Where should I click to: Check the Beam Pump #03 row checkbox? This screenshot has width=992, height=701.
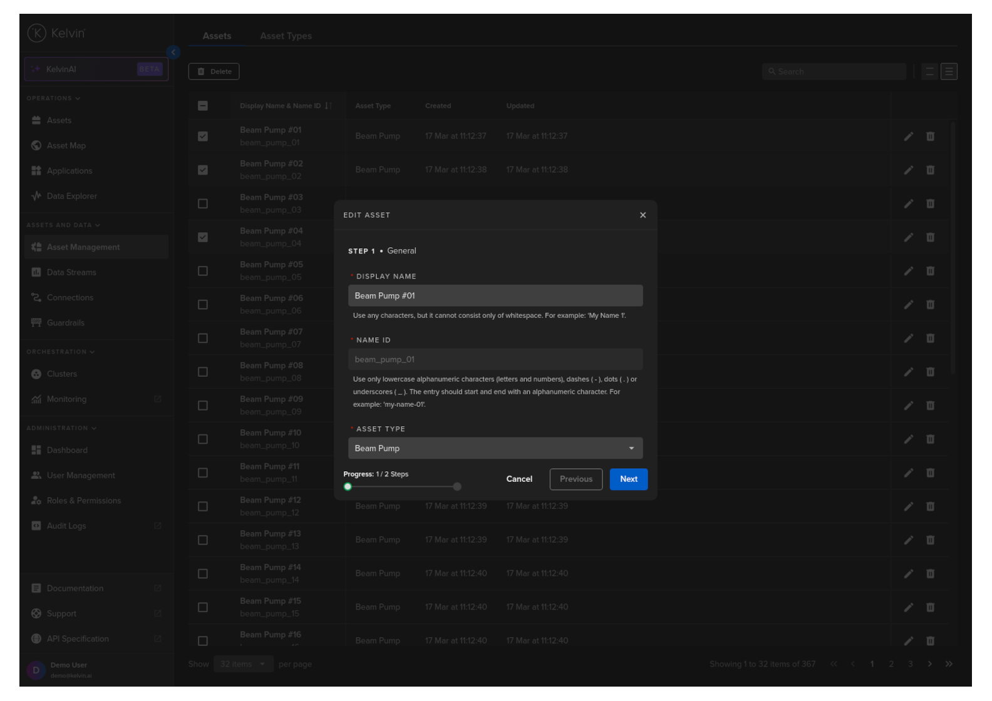pos(203,204)
